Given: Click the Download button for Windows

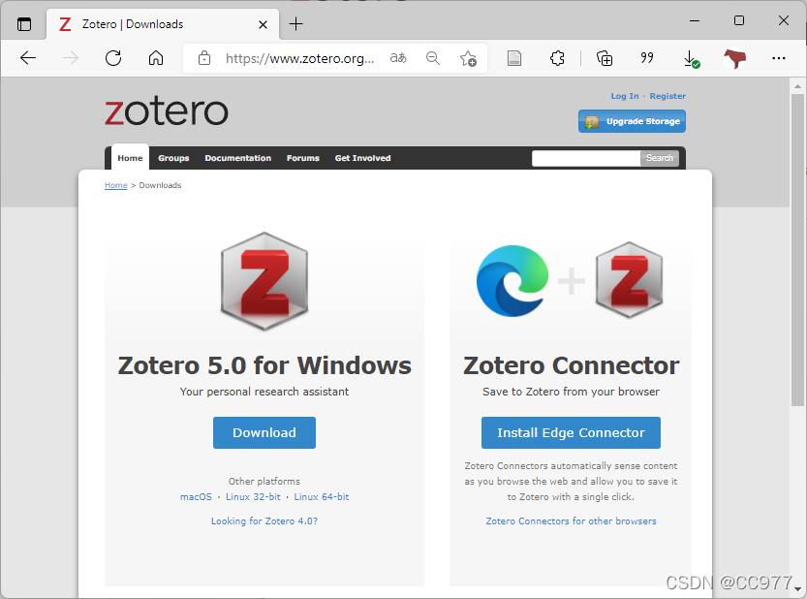Looking at the screenshot, I should coord(264,432).
